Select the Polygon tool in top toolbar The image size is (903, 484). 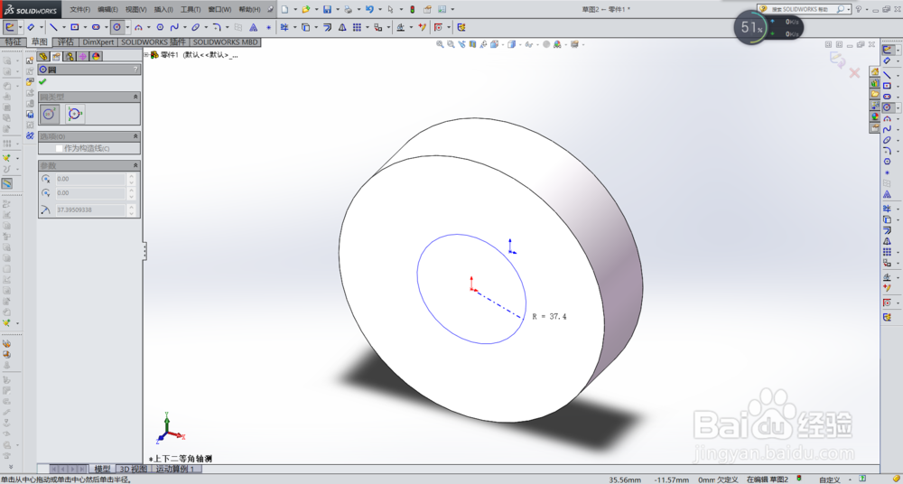[x=160, y=27]
